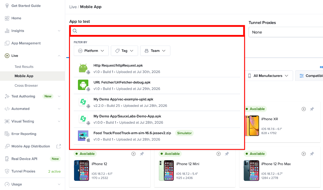This screenshot has width=323, height=190.
Task: Click the Test Authoring sparkle icon
Action: click(x=7, y=96)
